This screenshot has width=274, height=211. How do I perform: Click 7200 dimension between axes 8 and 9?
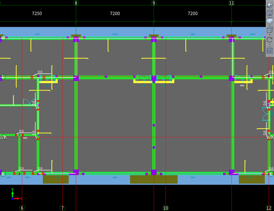115,13
